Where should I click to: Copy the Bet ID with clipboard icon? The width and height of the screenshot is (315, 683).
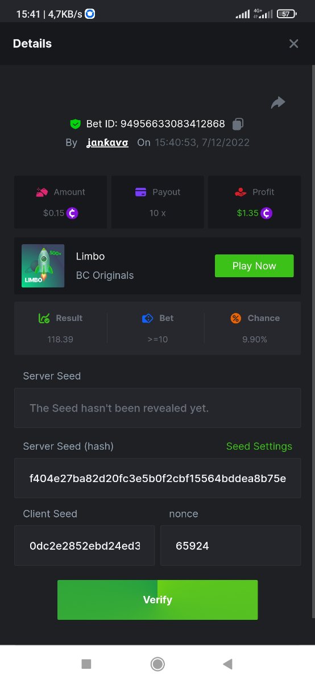pos(238,124)
